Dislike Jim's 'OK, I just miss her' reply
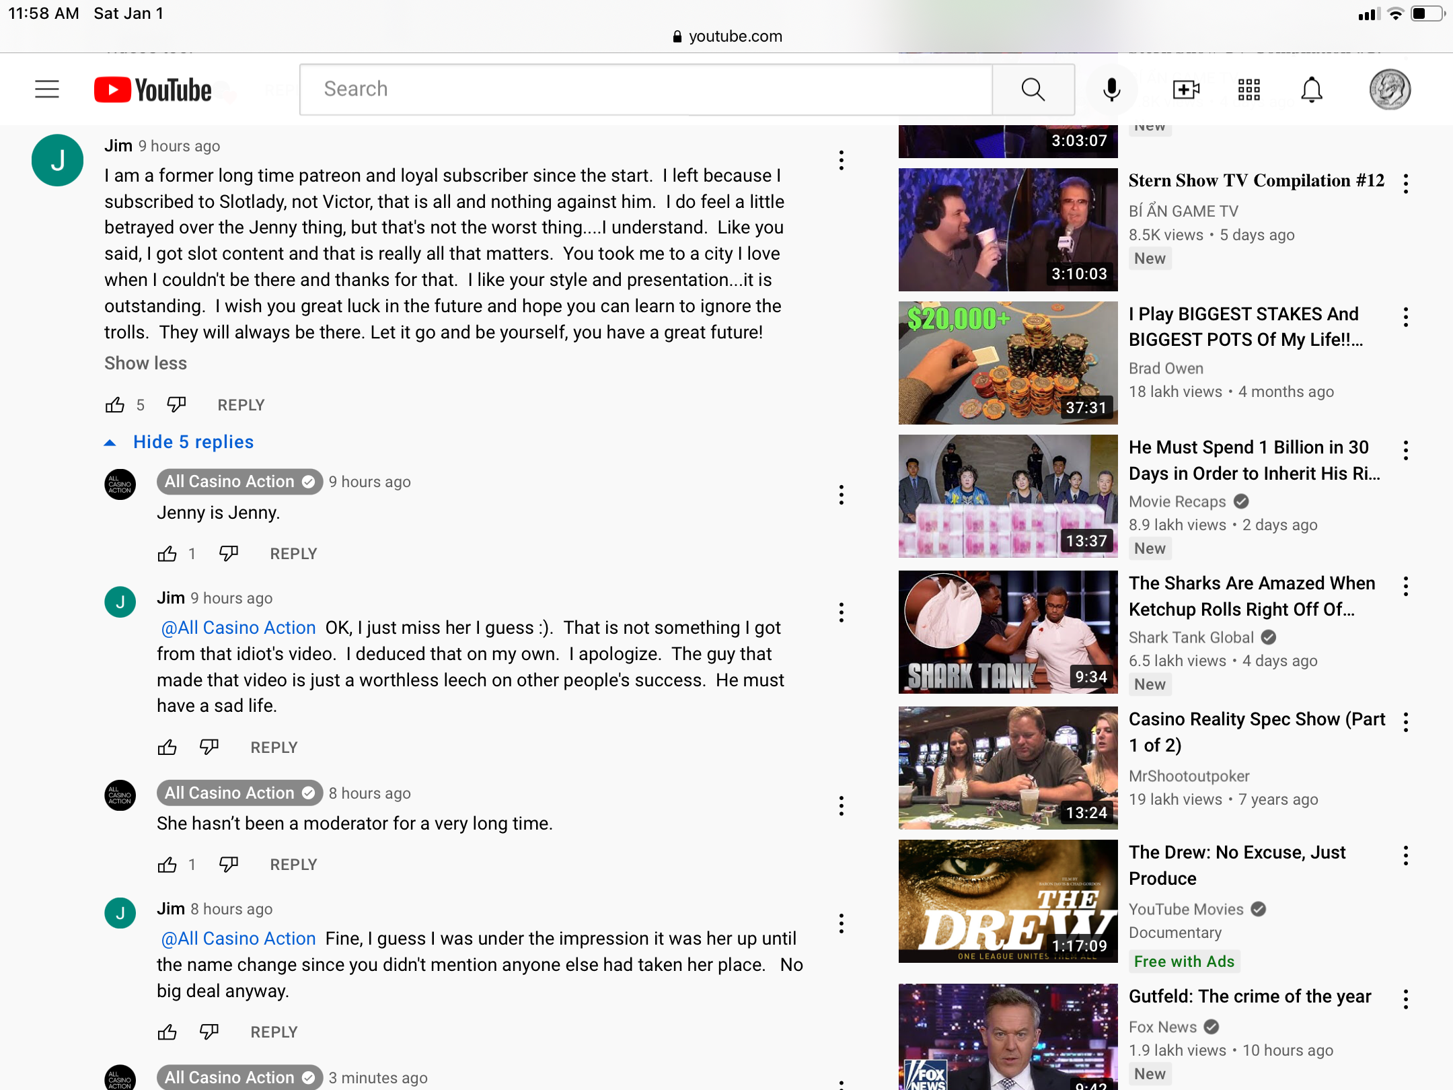Viewport: 1453px width, 1090px height. (209, 748)
